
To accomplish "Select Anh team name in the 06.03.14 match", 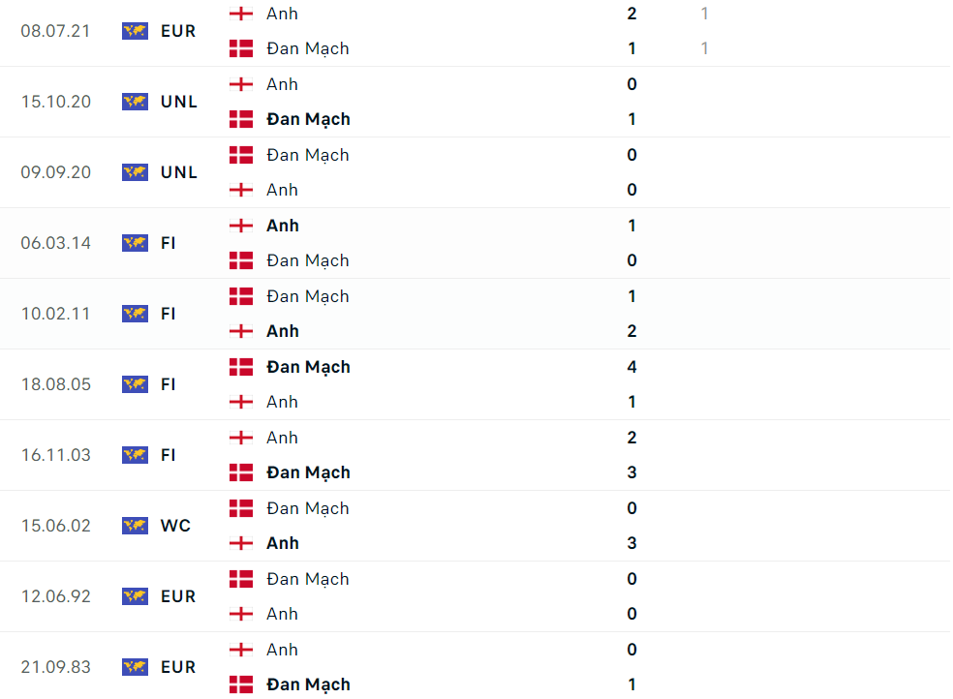I will (x=283, y=226).
